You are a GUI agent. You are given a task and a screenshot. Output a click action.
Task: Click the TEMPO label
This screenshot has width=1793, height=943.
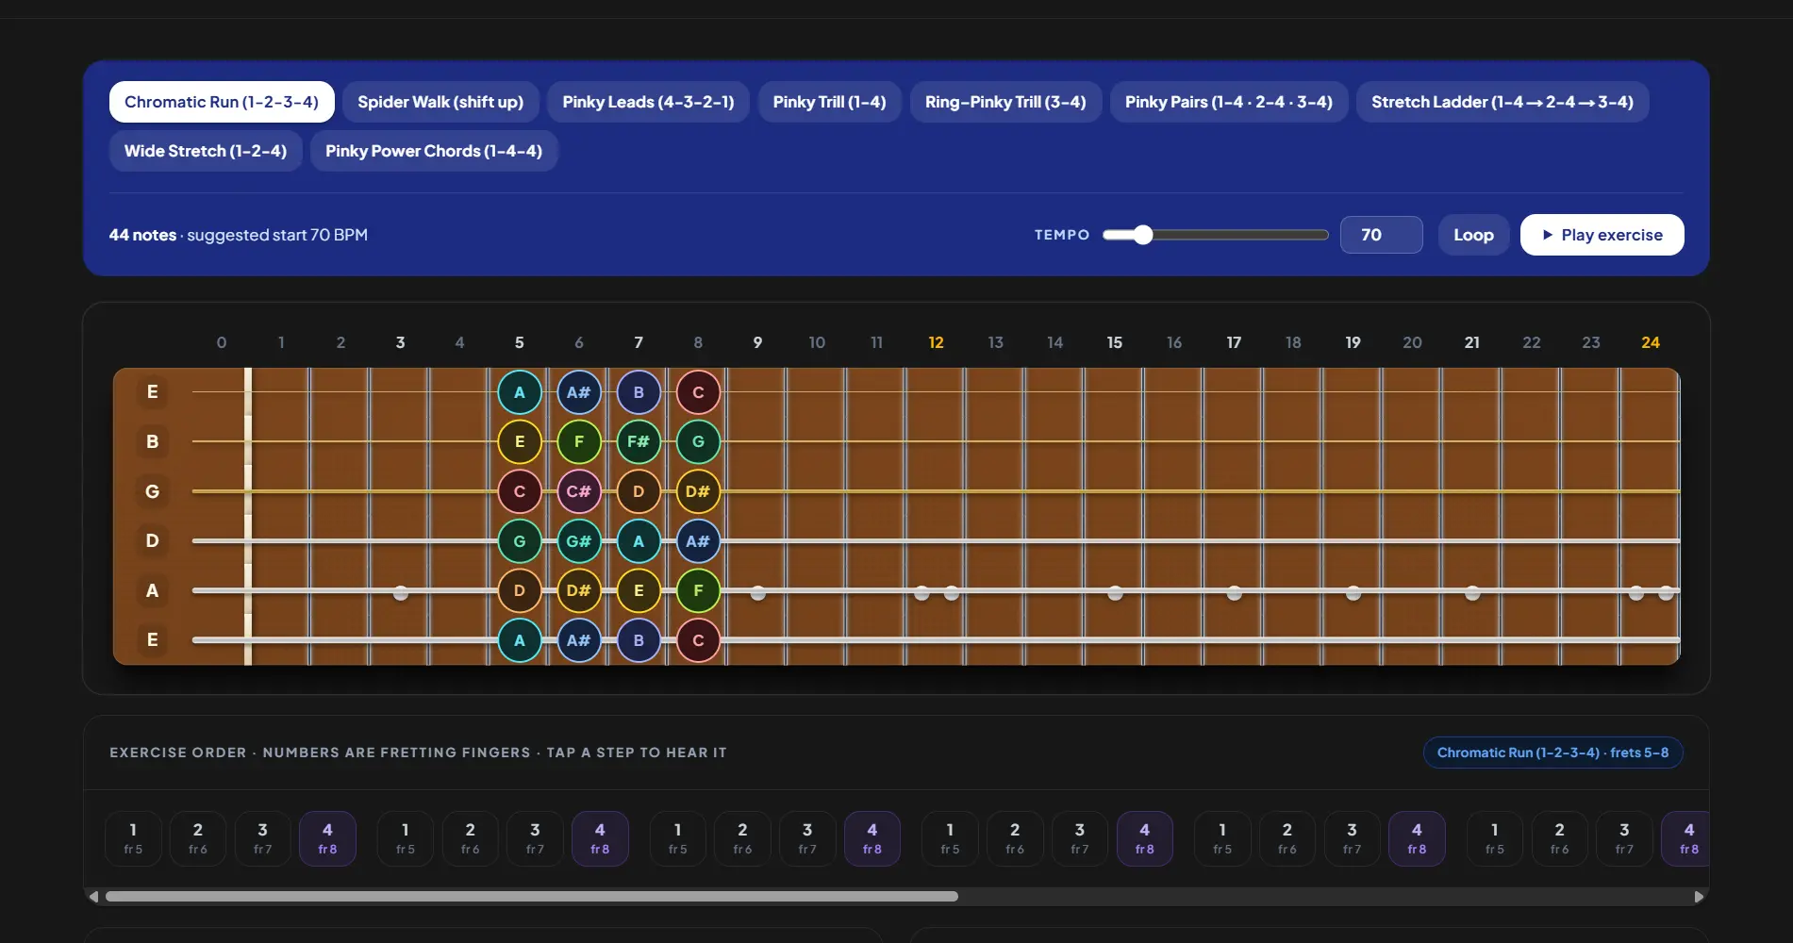coord(1062,235)
